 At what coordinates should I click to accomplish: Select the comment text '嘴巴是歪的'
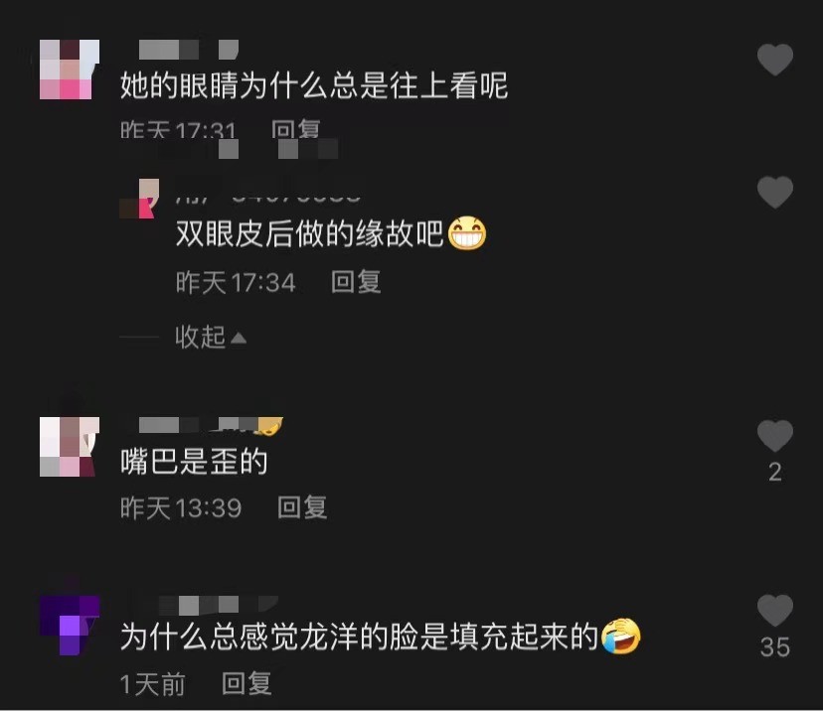point(194,462)
